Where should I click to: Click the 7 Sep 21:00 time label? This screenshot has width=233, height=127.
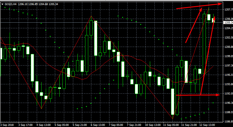pos(134,125)
